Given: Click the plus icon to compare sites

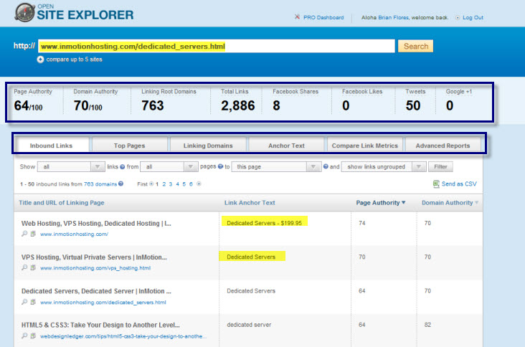Looking at the screenshot, I should pos(40,60).
